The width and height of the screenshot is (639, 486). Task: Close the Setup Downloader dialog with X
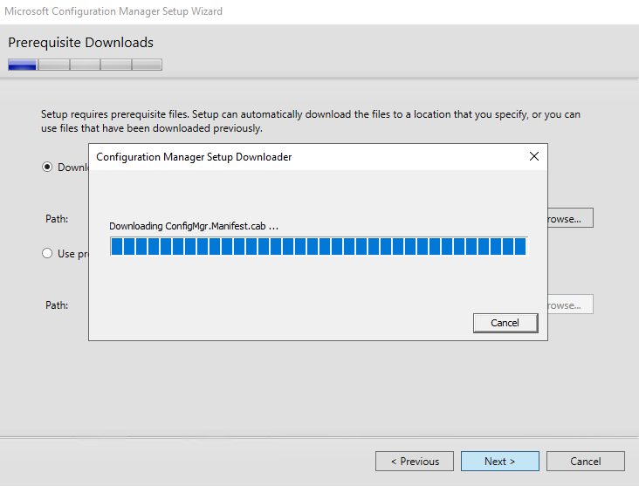click(534, 157)
